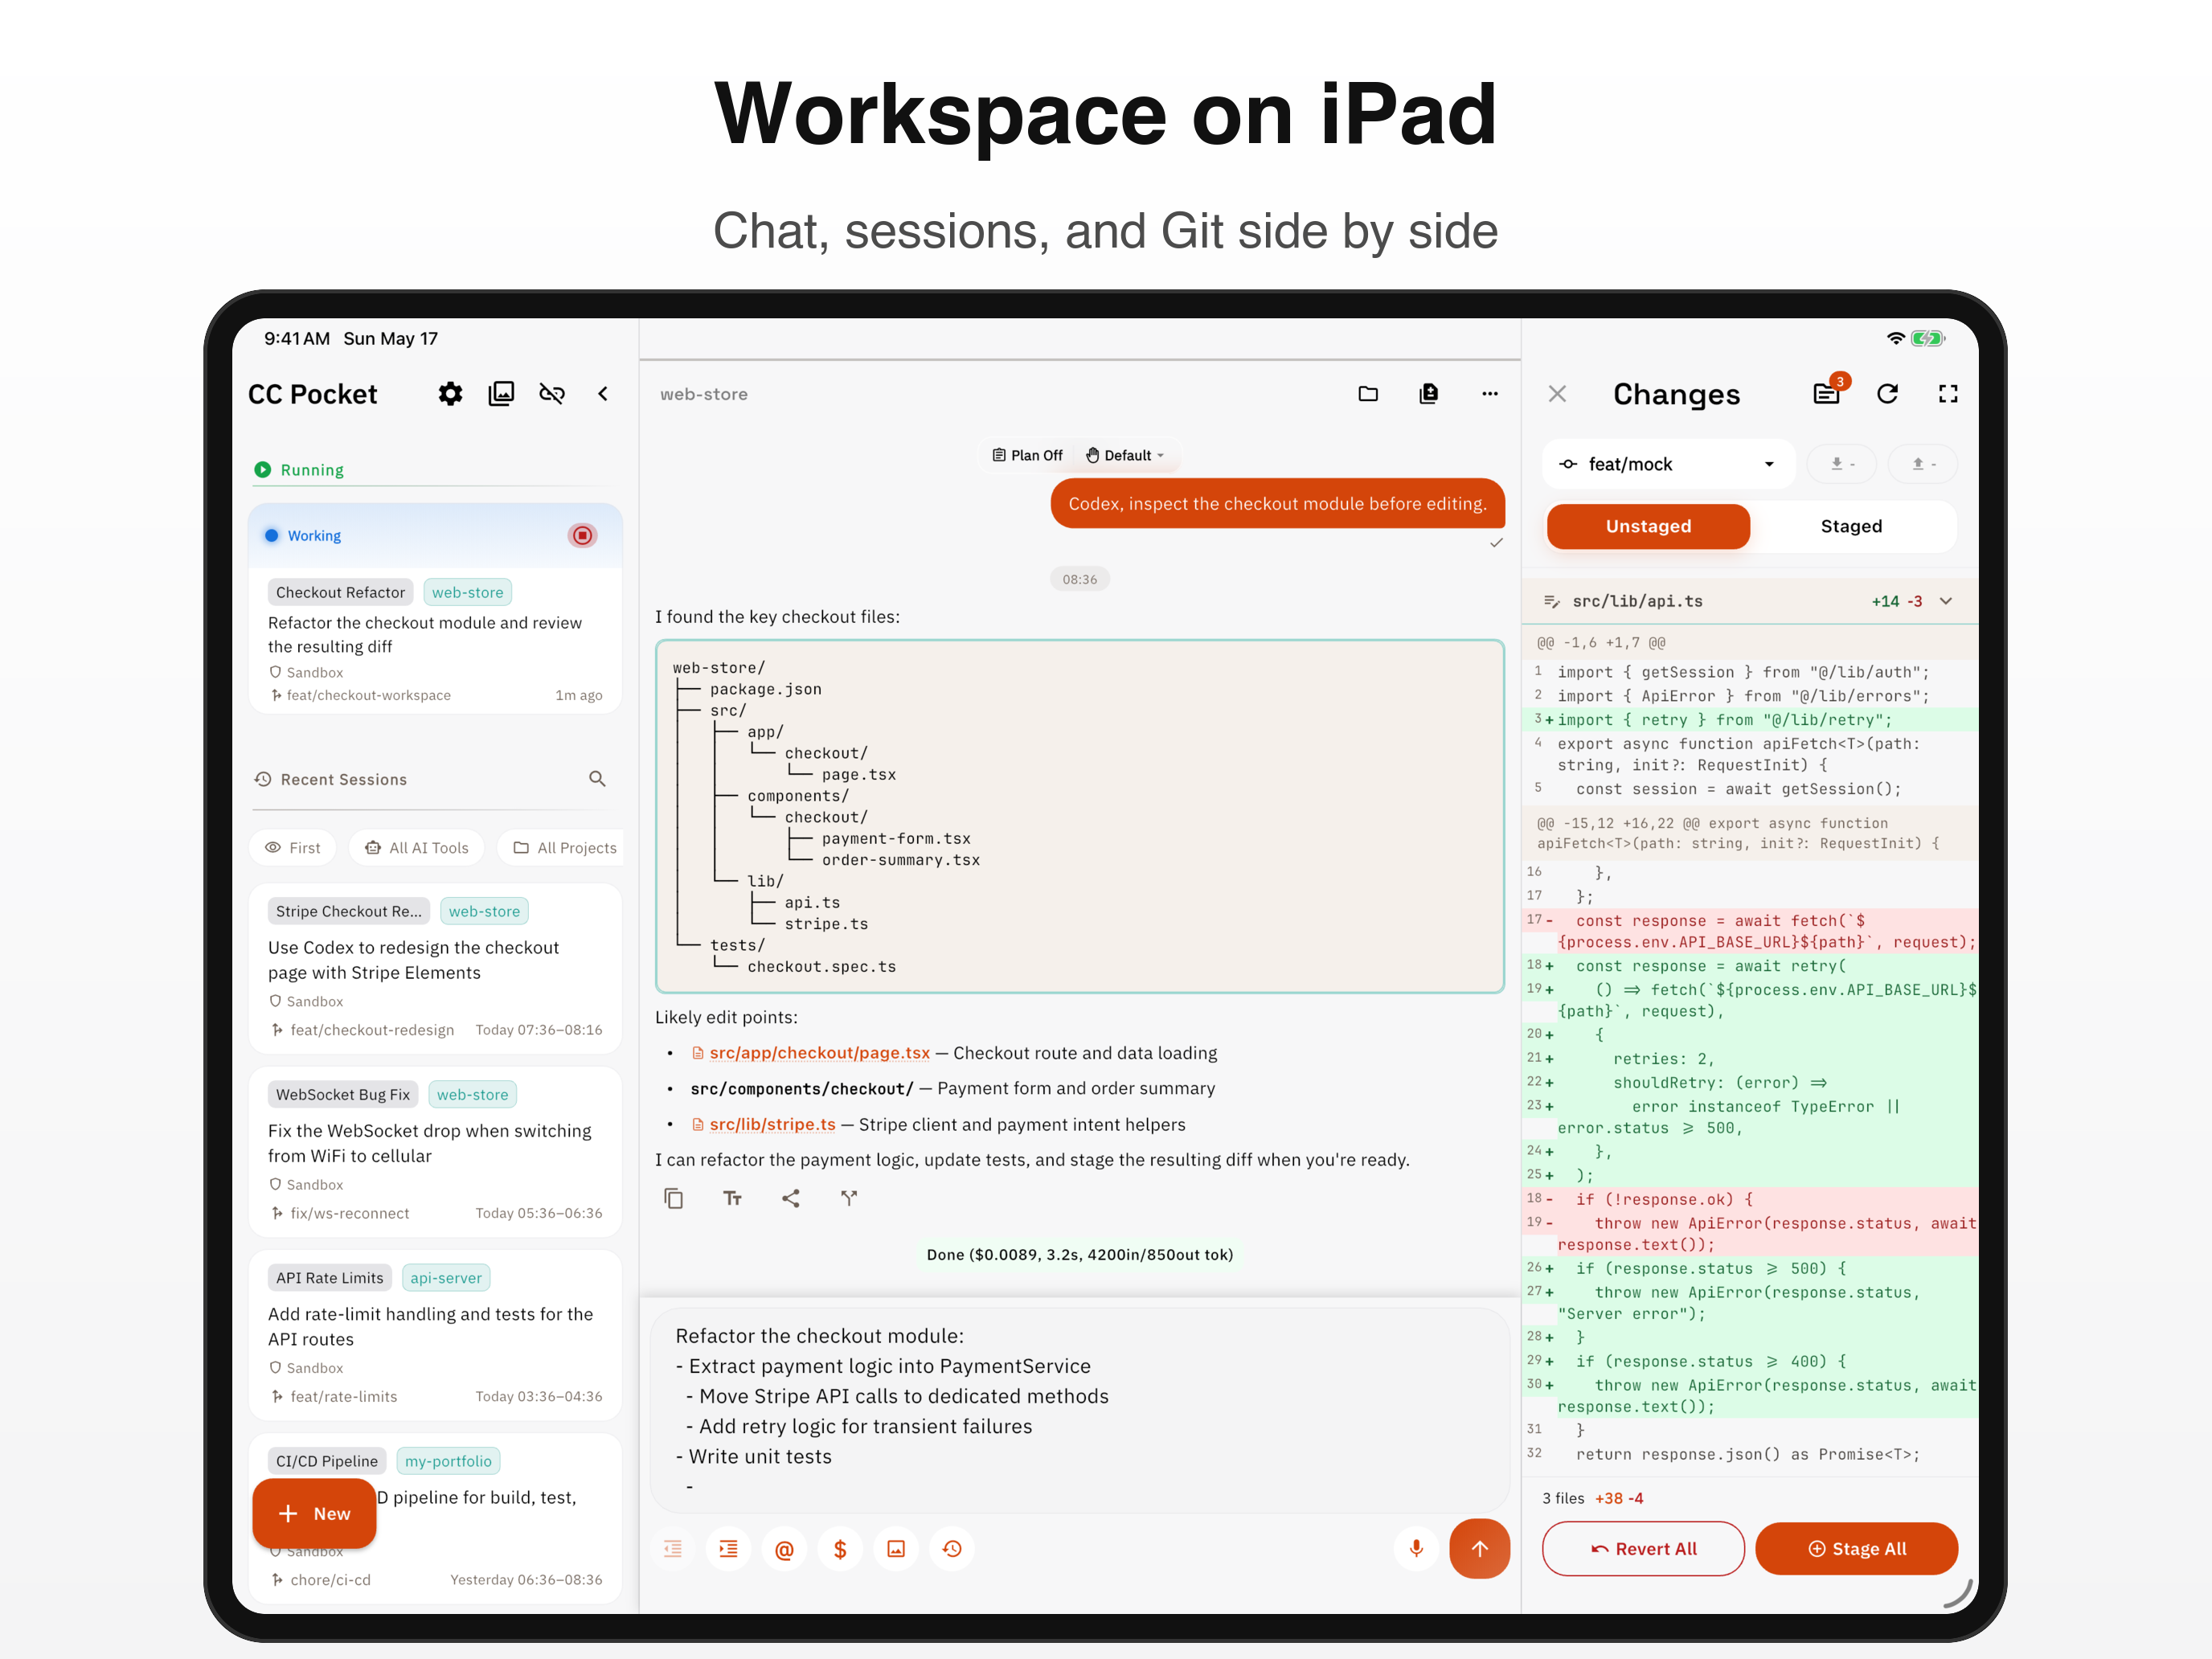Click the '3 files +38 -4' summary
The image size is (2212, 1659).
pyautogui.click(x=1593, y=1498)
